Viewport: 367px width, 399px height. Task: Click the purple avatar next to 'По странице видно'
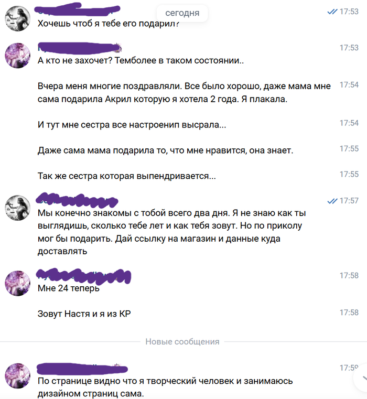17,376
